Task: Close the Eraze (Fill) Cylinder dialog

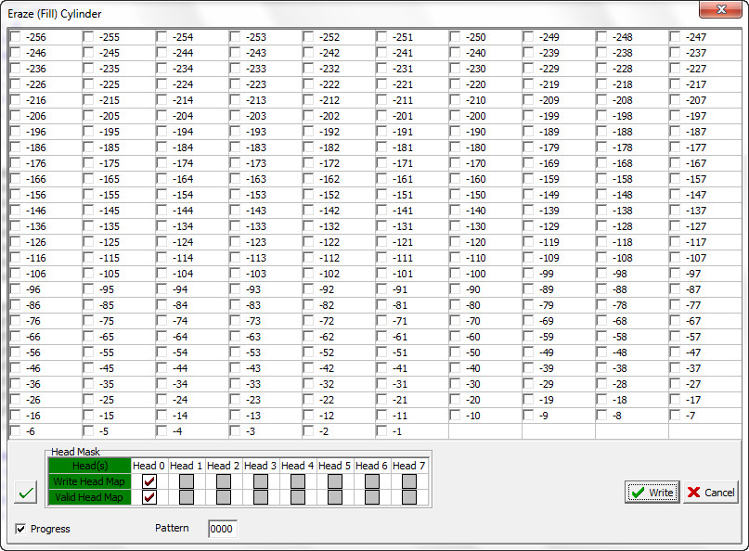Action: 721,9
